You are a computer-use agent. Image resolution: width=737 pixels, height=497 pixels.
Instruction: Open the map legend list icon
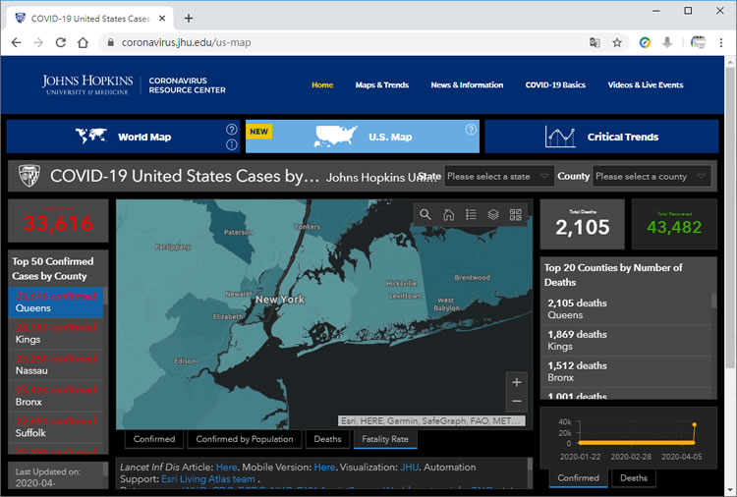pyautogui.click(x=471, y=215)
